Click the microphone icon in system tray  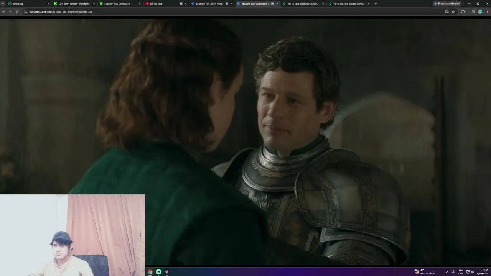(453, 272)
